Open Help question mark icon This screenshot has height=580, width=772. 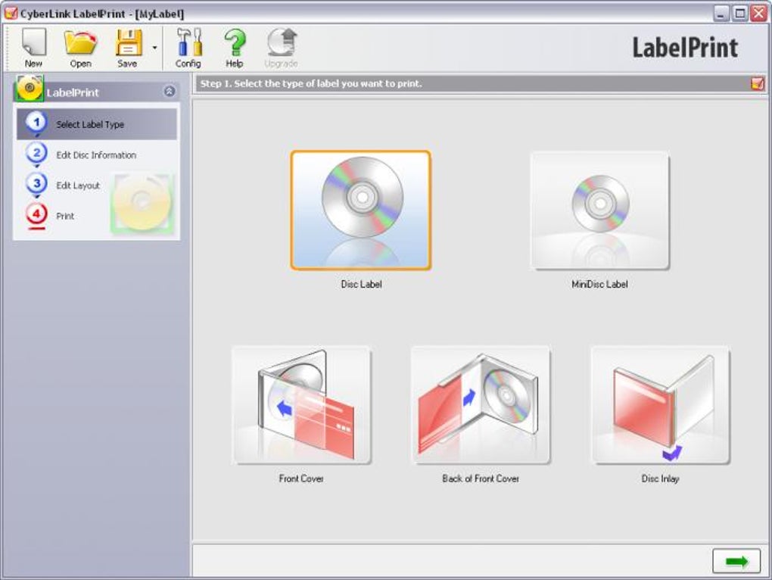tap(235, 48)
